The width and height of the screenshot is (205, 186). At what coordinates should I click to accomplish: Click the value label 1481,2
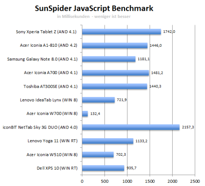tap(157, 73)
